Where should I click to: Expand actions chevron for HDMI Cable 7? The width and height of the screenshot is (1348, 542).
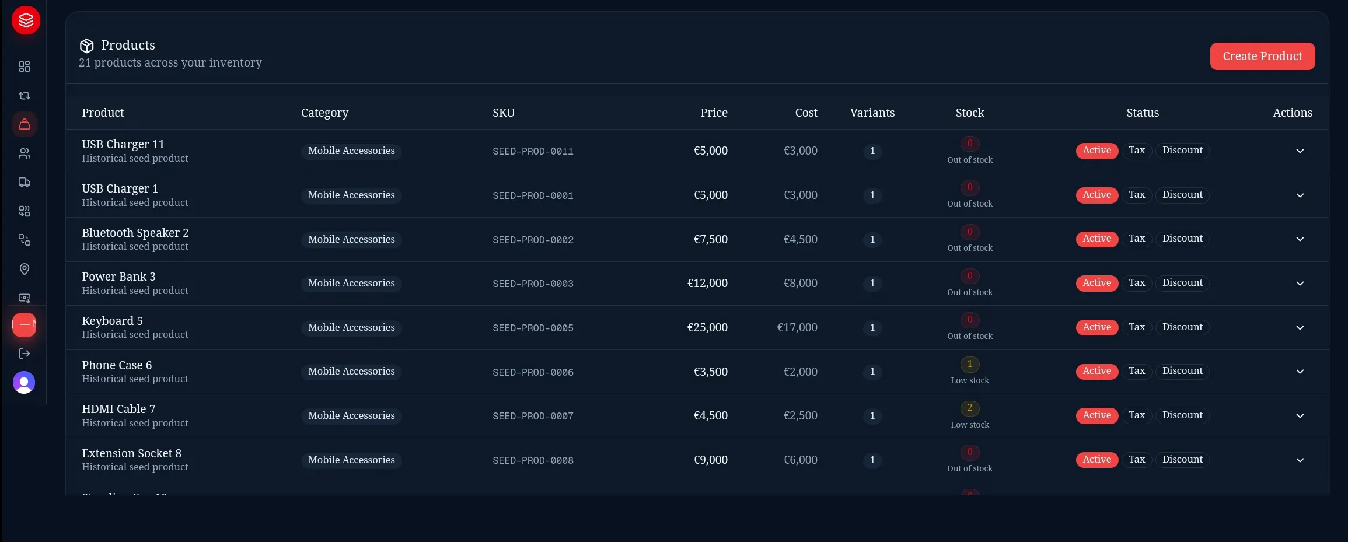[1300, 416]
